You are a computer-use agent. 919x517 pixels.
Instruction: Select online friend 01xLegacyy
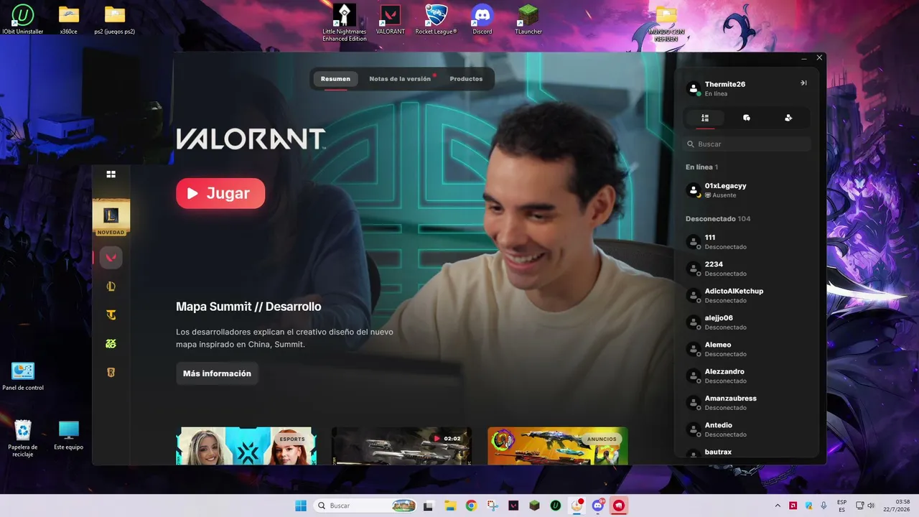click(747, 190)
